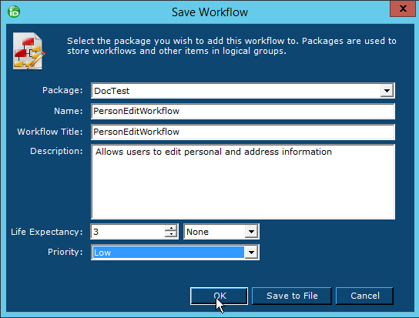The width and height of the screenshot is (419, 318).
Task: Click the Life Expectancy number field
Action: click(x=128, y=232)
